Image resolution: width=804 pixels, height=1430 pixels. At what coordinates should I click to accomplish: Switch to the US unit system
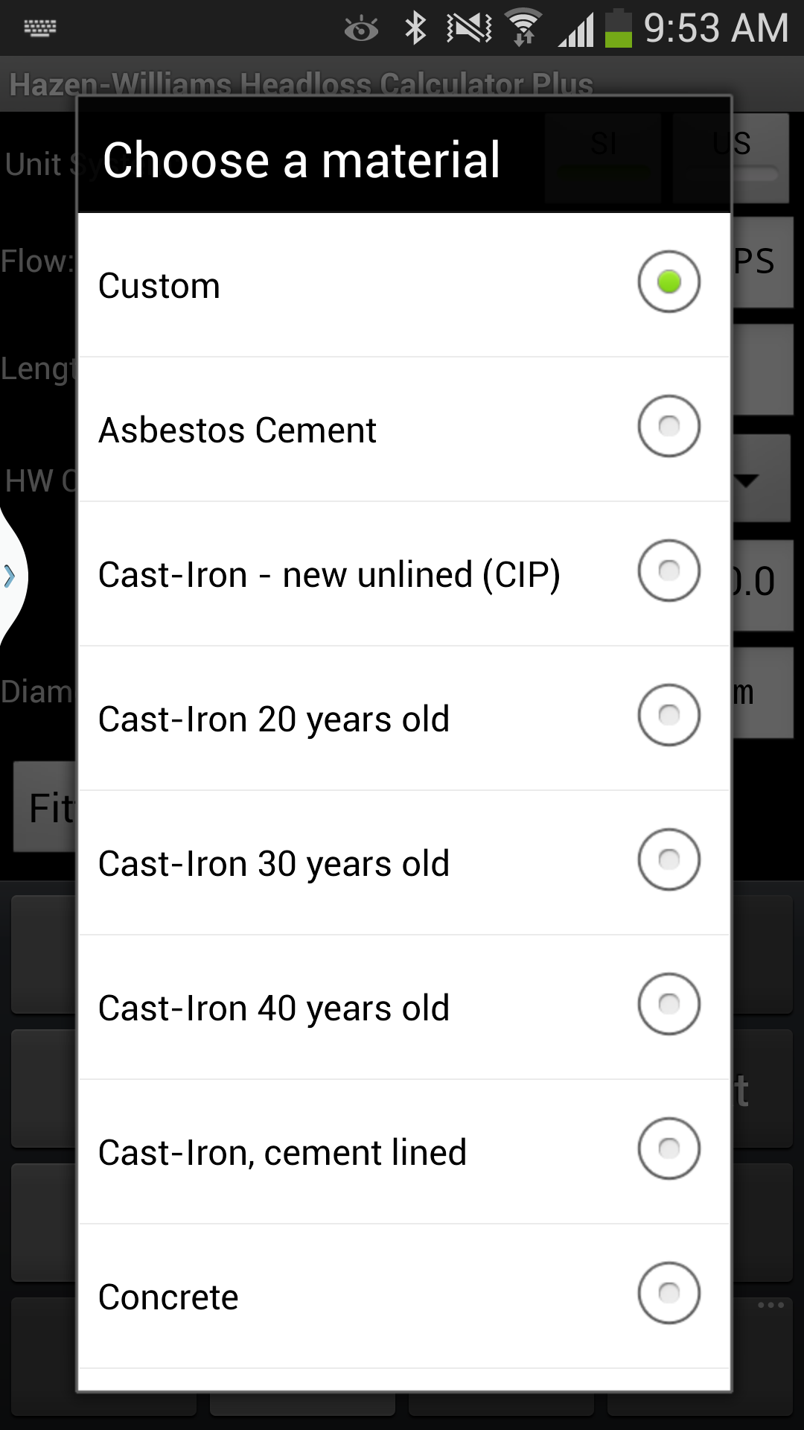(731, 158)
